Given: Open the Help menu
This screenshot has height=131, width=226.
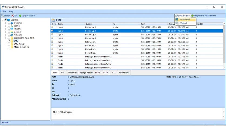Looking at the screenshot, I should [11, 11].
